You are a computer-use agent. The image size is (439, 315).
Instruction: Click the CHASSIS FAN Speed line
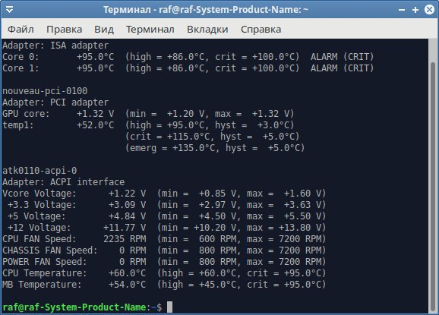click(x=164, y=250)
